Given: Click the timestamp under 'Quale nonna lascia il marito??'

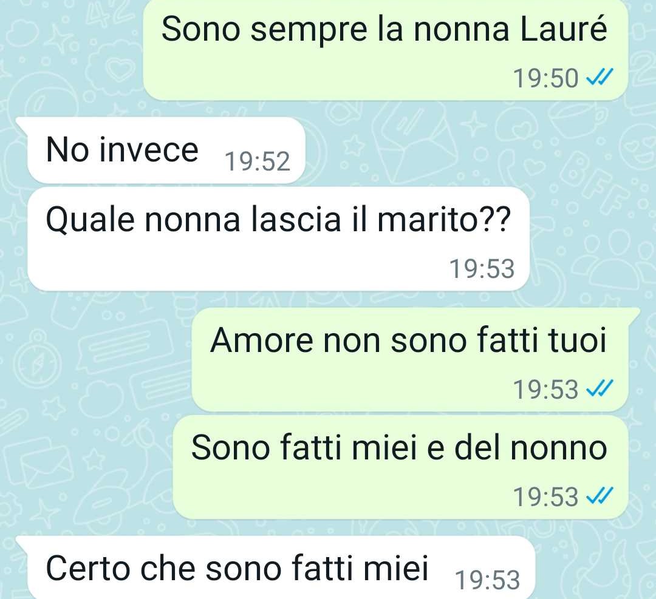Looking at the screenshot, I should coord(482,268).
